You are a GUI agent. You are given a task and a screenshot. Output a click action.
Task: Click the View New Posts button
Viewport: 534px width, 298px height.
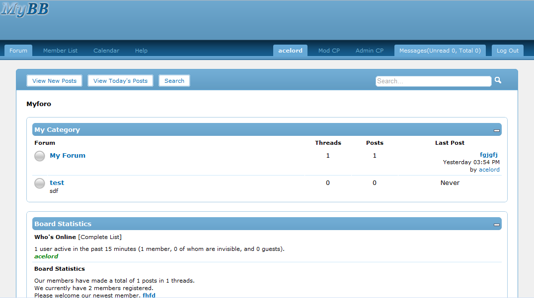(x=54, y=81)
